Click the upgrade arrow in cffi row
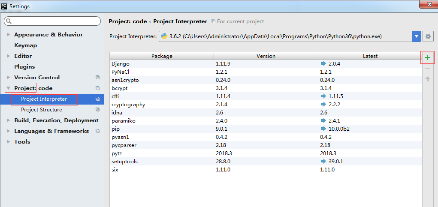Screen dimensions: 438x207 coord(323,96)
